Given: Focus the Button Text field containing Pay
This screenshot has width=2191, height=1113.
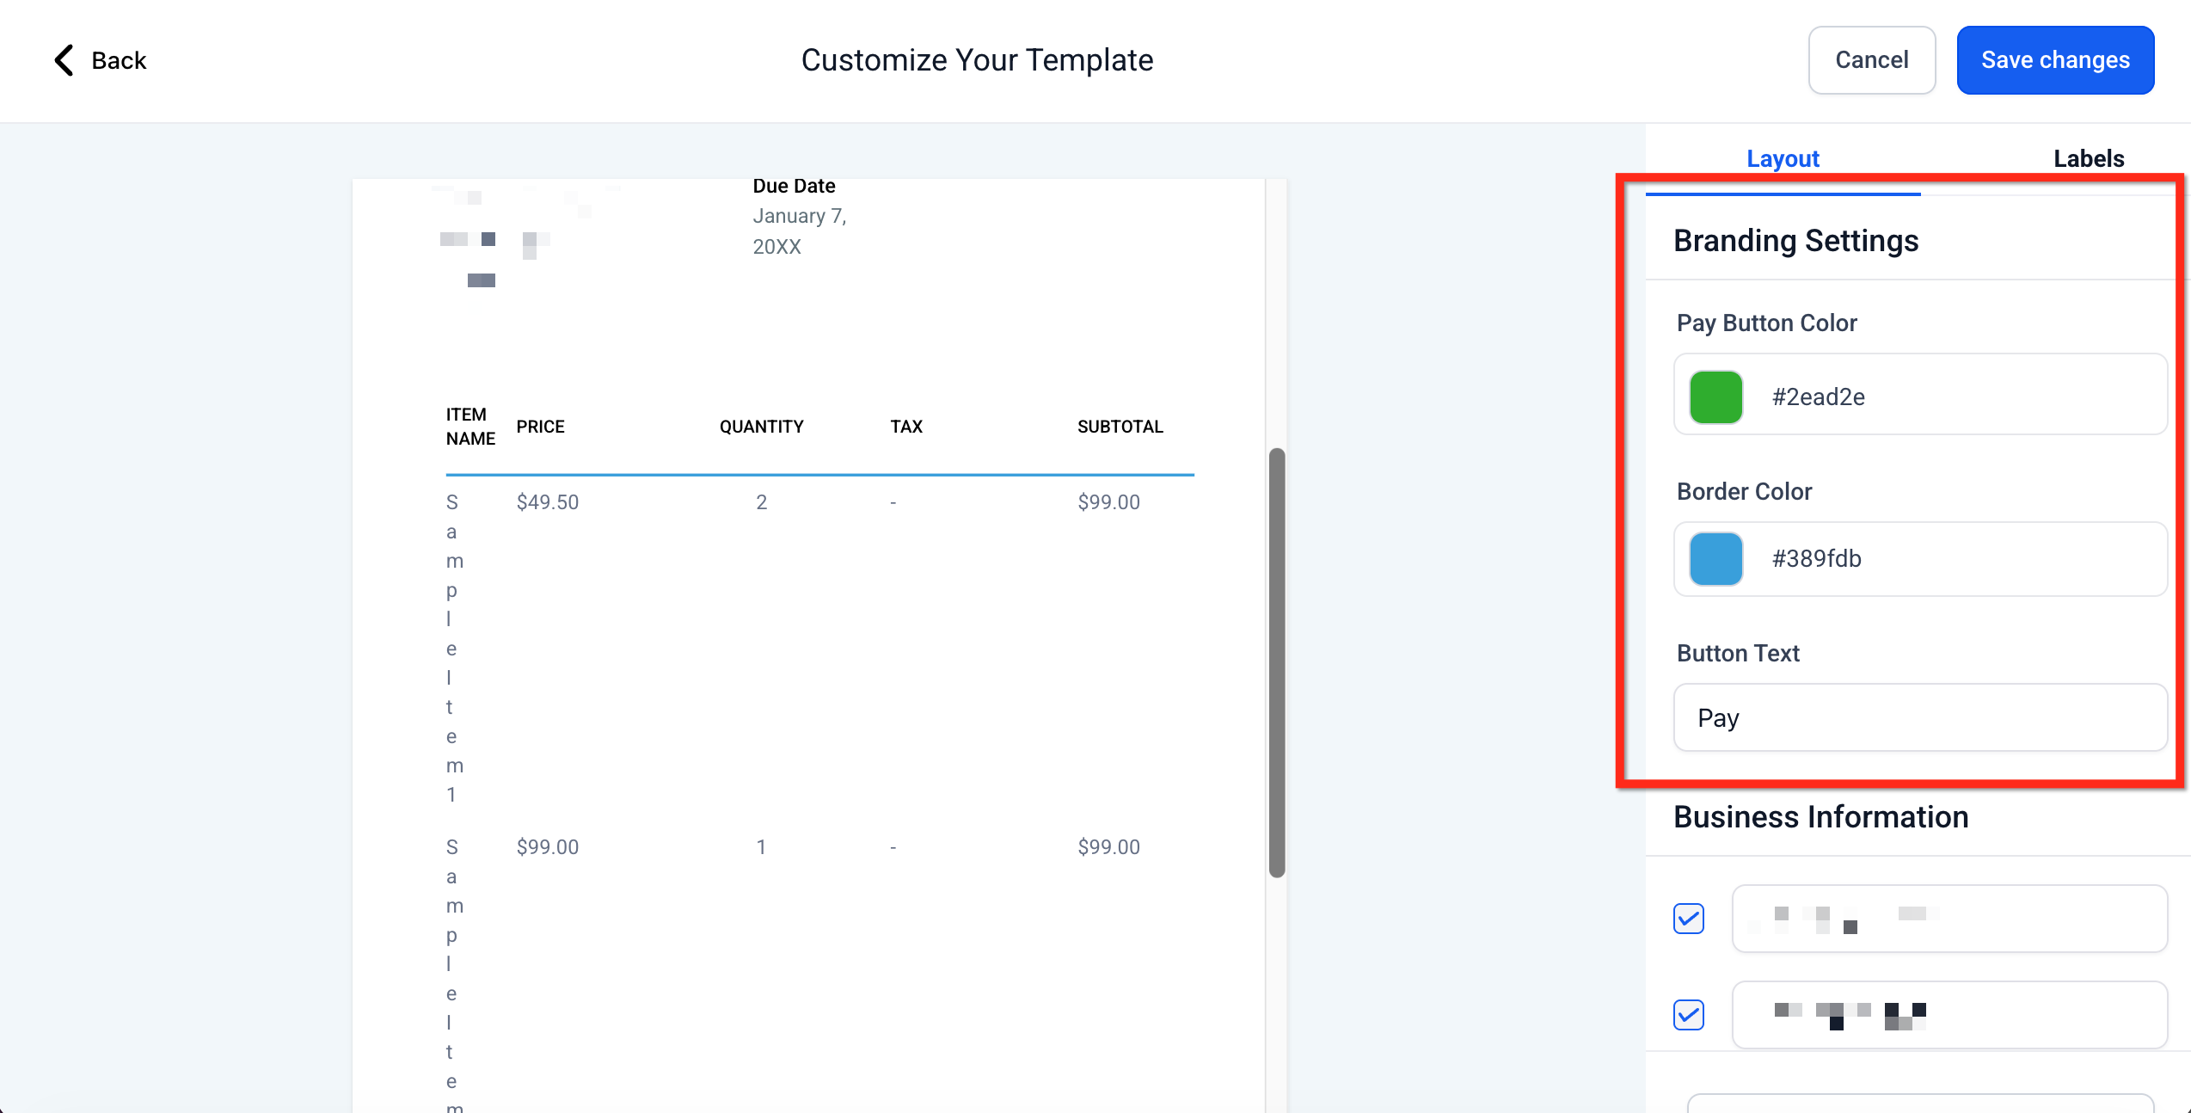Looking at the screenshot, I should (1919, 717).
